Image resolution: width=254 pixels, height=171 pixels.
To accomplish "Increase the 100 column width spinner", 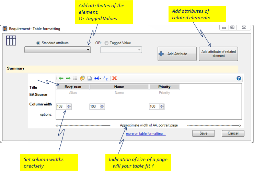I will coord(162,105).
